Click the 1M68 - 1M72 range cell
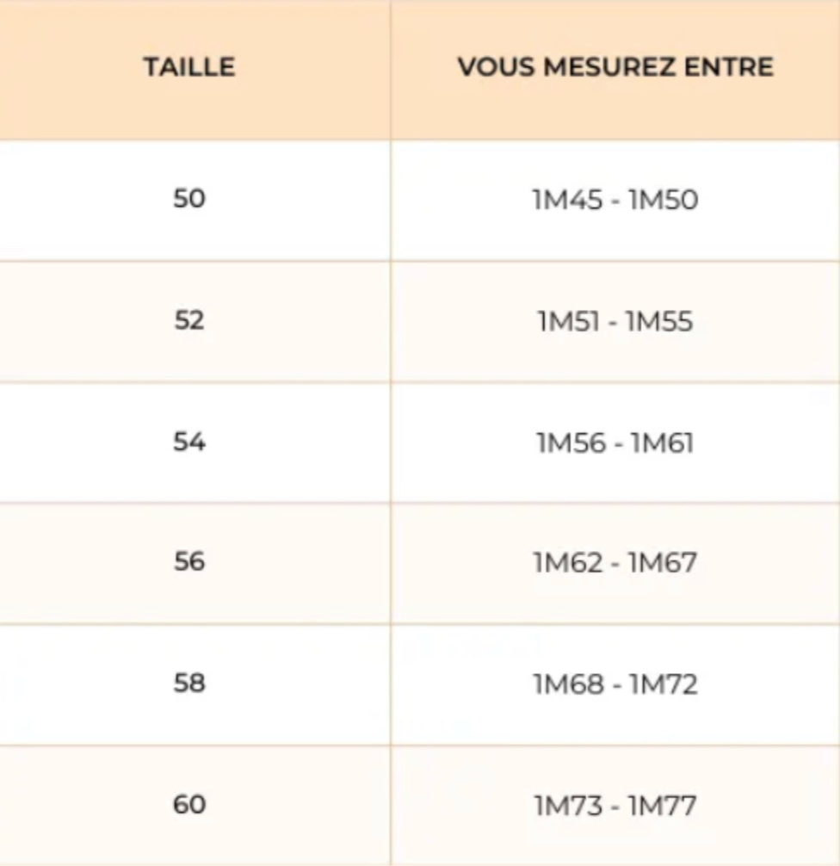This screenshot has width=840, height=866. (615, 684)
